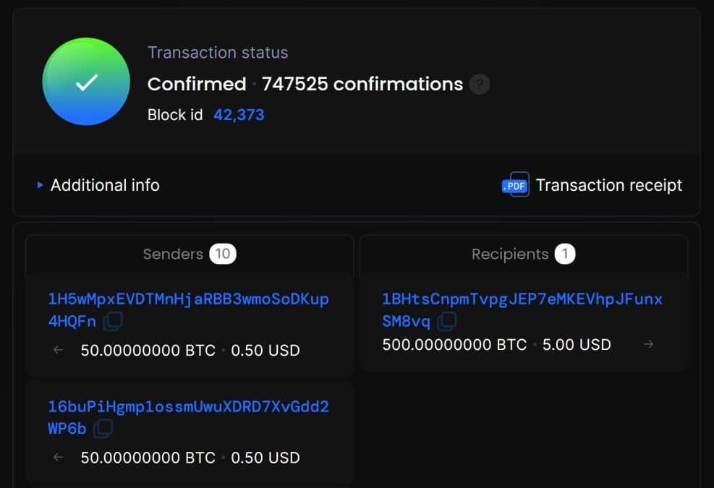This screenshot has height=488, width=714.
Task: Expand the Additional info section label
Action: click(x=105, y=185)
